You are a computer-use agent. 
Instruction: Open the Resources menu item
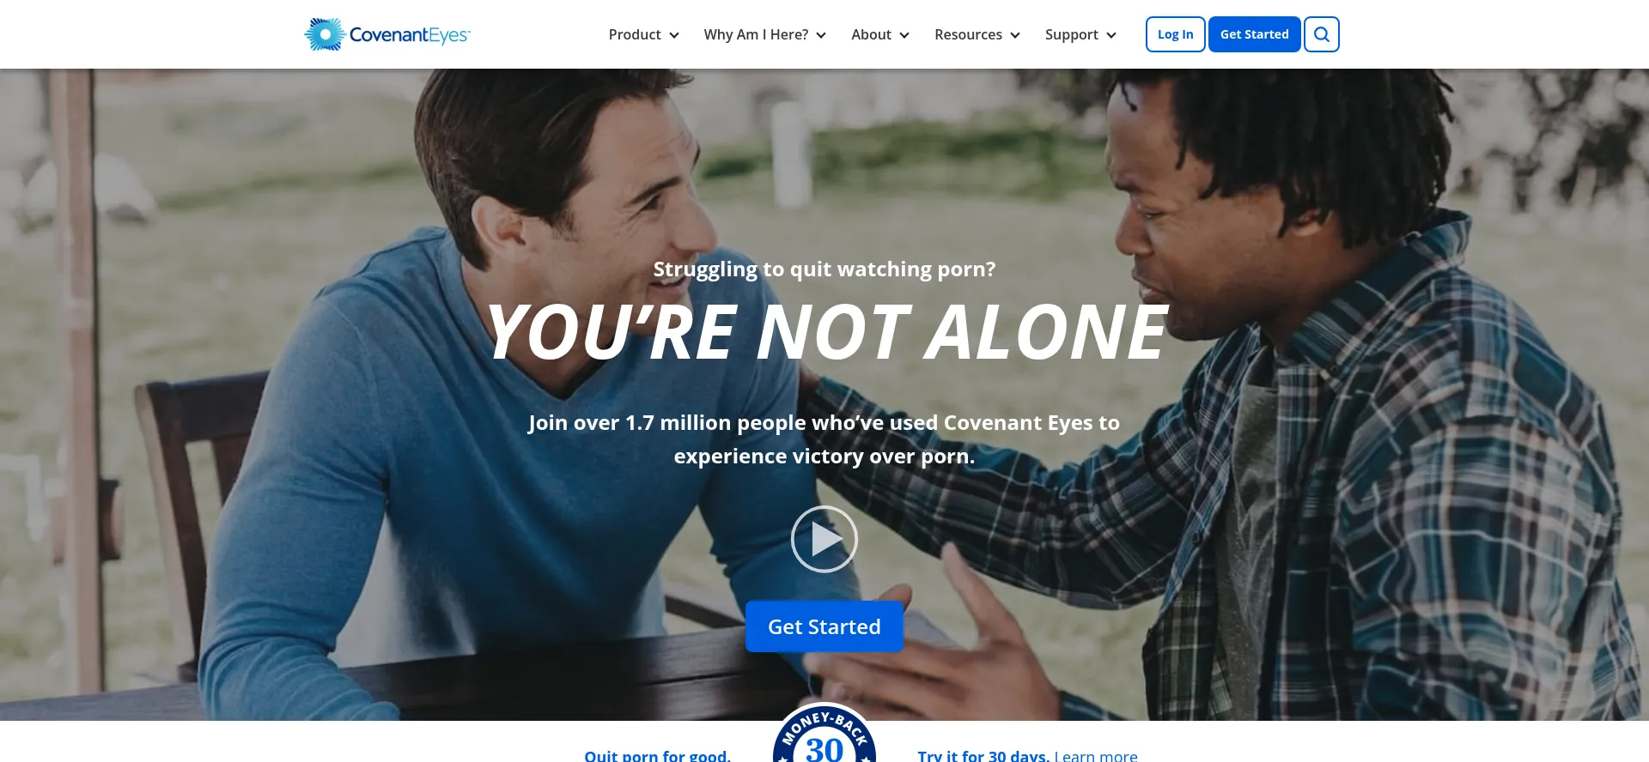coord(968,34)
